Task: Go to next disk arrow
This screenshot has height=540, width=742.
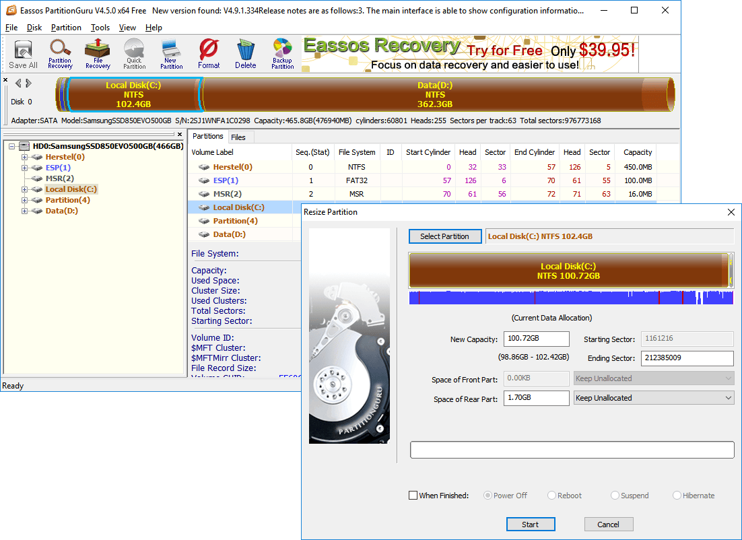Action: pos(29,83)
